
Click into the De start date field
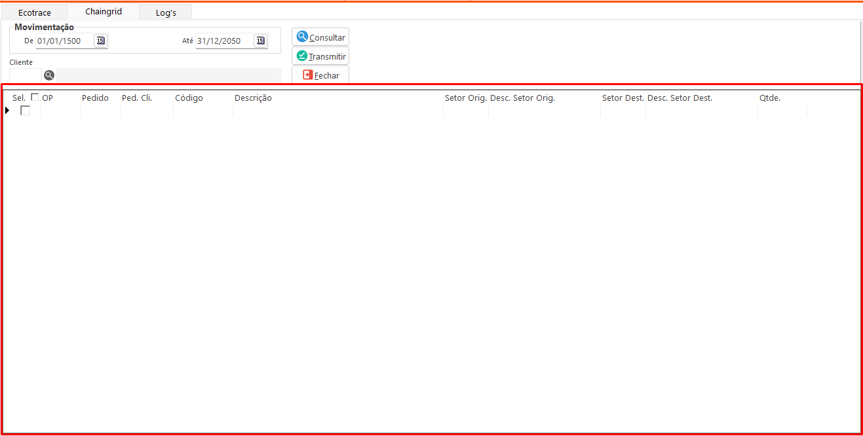pos(64,41)
